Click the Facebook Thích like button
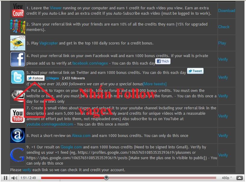This screenshot has width=246, height=182. [163, 61]
